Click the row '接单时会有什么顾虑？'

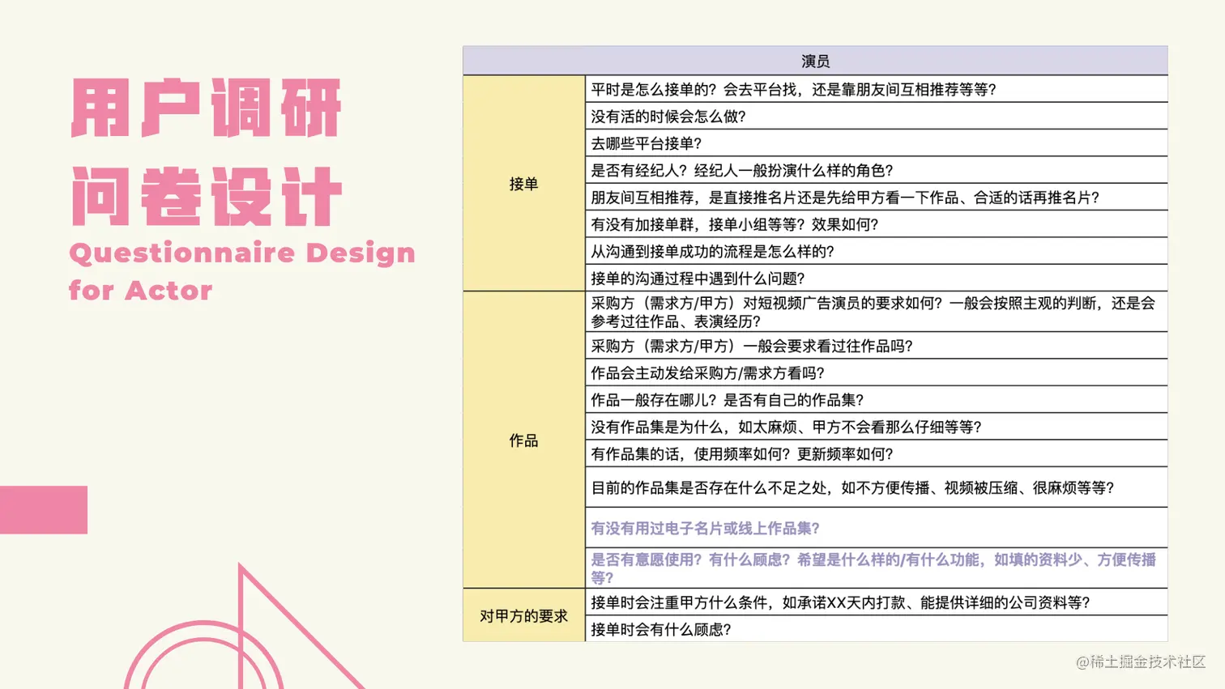(x=877, y=629)
